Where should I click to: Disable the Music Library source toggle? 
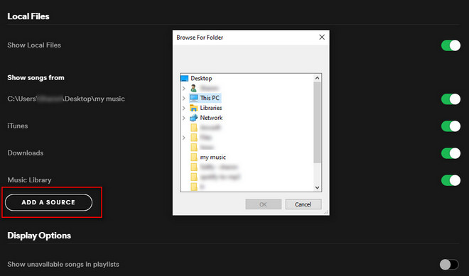451,180
